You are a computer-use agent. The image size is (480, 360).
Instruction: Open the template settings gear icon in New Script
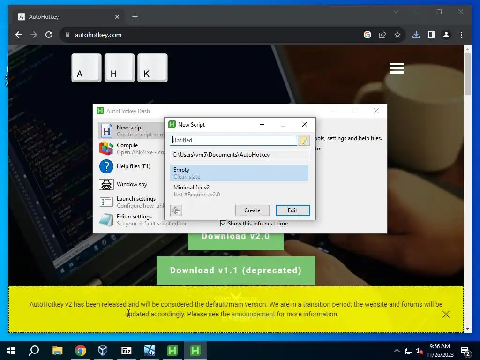[x=176, y=210]
